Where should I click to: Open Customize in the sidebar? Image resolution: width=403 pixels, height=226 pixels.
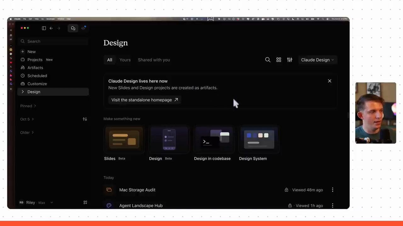point(53,83)
